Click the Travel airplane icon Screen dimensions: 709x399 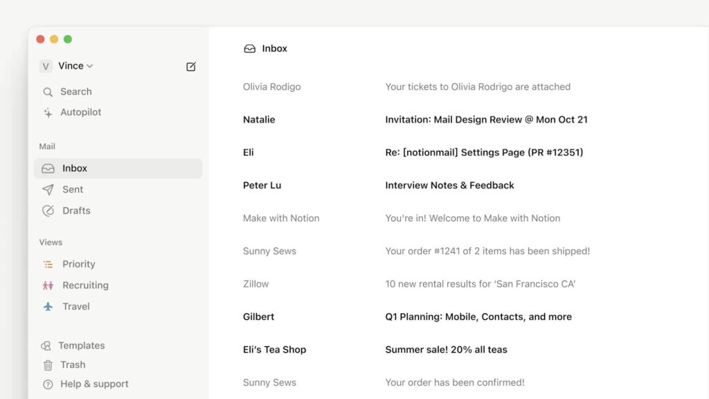pyautogui.click(x=48, y=307)
